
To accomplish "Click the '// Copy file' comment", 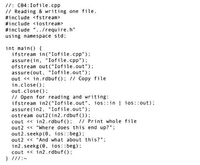I will click(88, 78).
